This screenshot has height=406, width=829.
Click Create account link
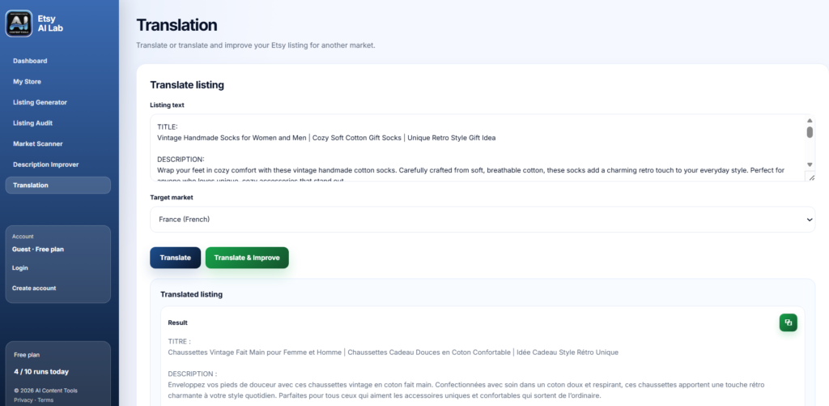(x=34, y=288)
